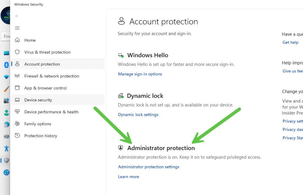Click Manage sign-in options link
Viewport: 303px width, 195px height.
coord(140,74)
